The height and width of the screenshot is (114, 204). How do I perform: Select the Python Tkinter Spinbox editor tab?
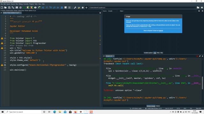pos(12,13)
